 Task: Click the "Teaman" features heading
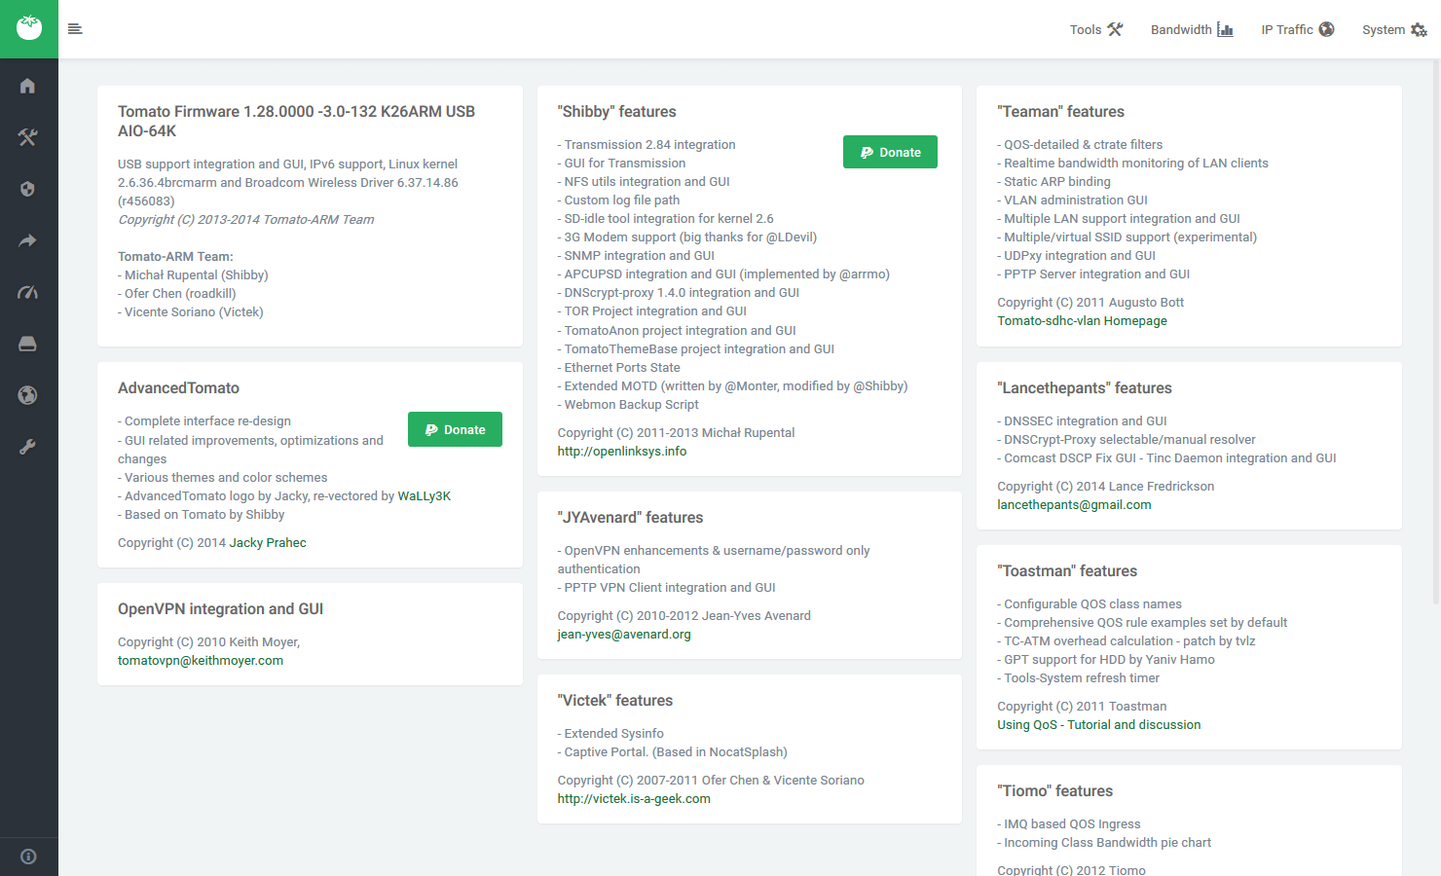(1060, 112)
